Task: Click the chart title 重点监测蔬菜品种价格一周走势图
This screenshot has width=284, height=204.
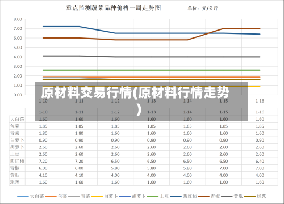Action: pos(114,8)
